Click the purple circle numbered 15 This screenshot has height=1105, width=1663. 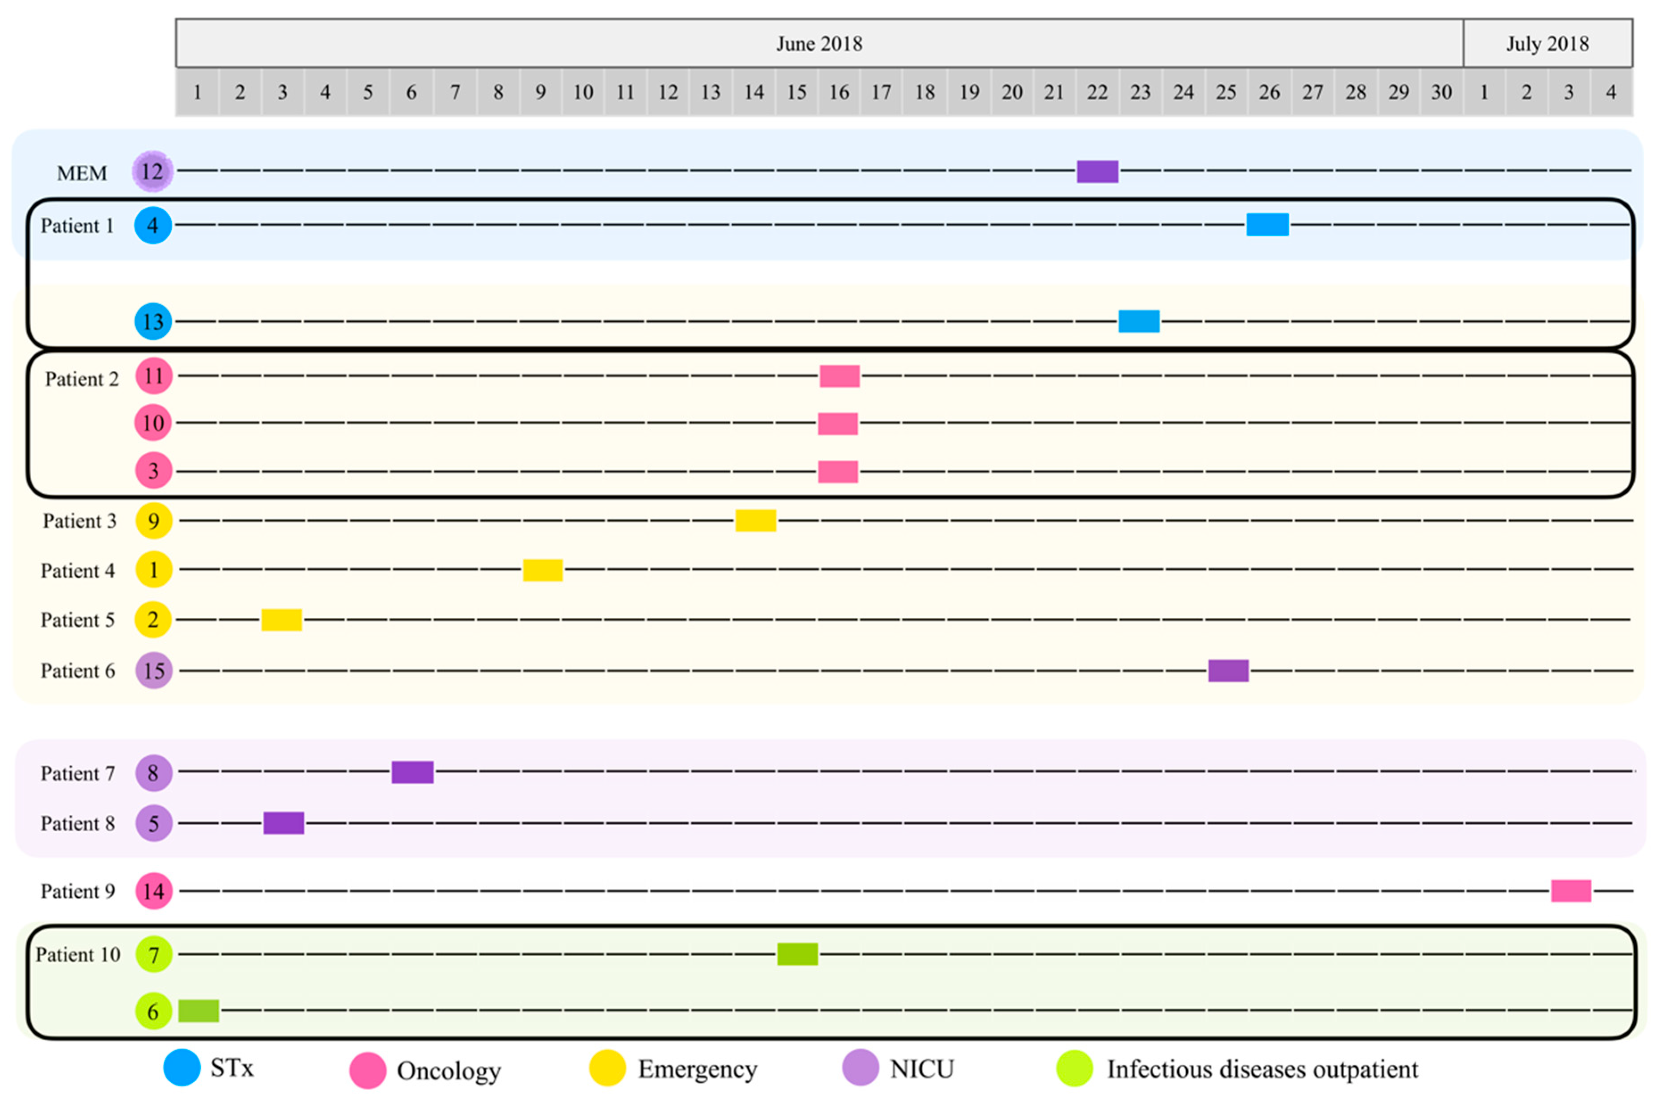(154, 670)
